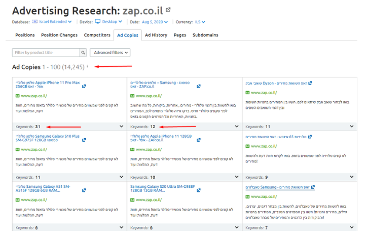This screenshot has width=368, height=242.
Task: Open external link icon for iPhone 11 128GB ad
Action: (x=199, y=140)
